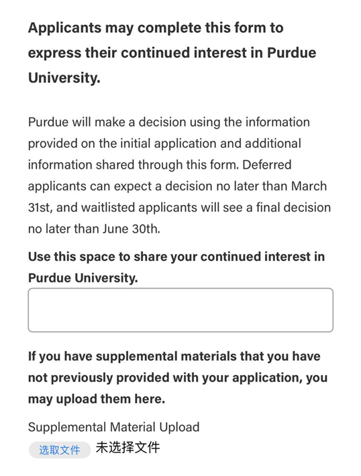Viewport: 361px width, 476px height.
Task: Click the heading line 'express their continued interest in Purdue'
Action: click(x=172, y=53)
